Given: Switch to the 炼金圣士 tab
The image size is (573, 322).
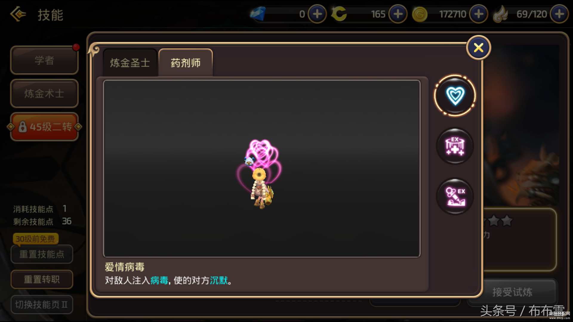Looking at the screenshot, I should (x=130, y=63).
